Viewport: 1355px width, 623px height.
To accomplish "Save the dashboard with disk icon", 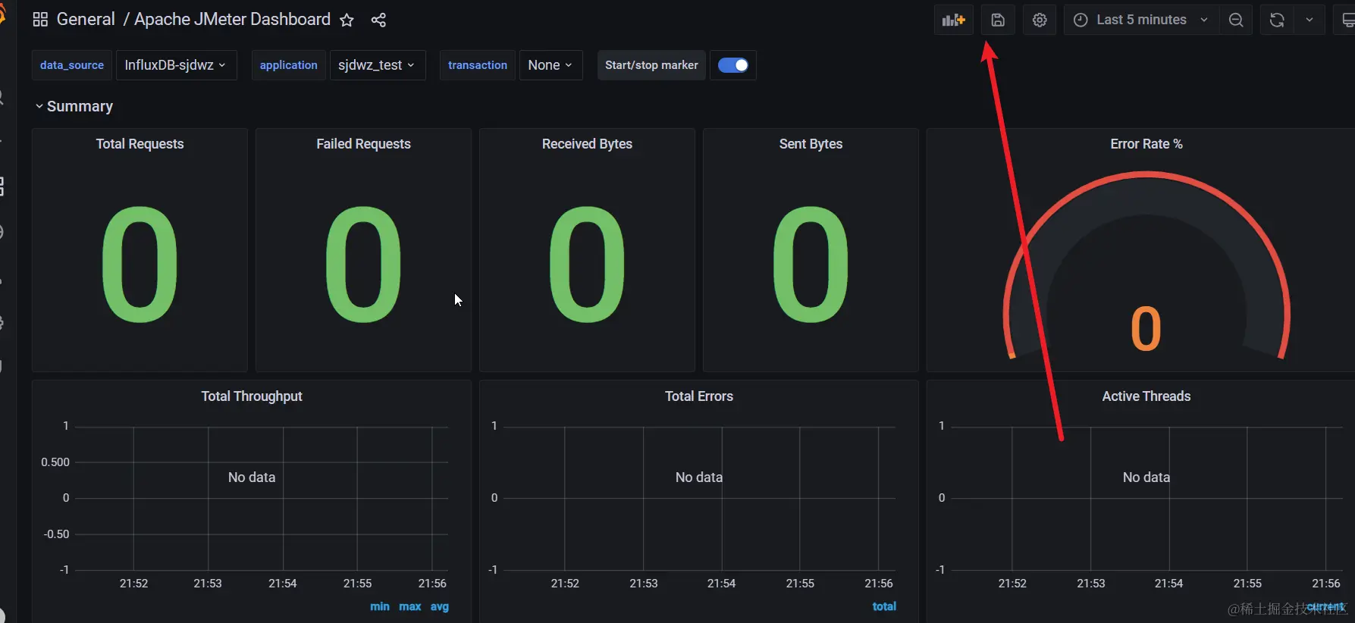I will [998, 20].
